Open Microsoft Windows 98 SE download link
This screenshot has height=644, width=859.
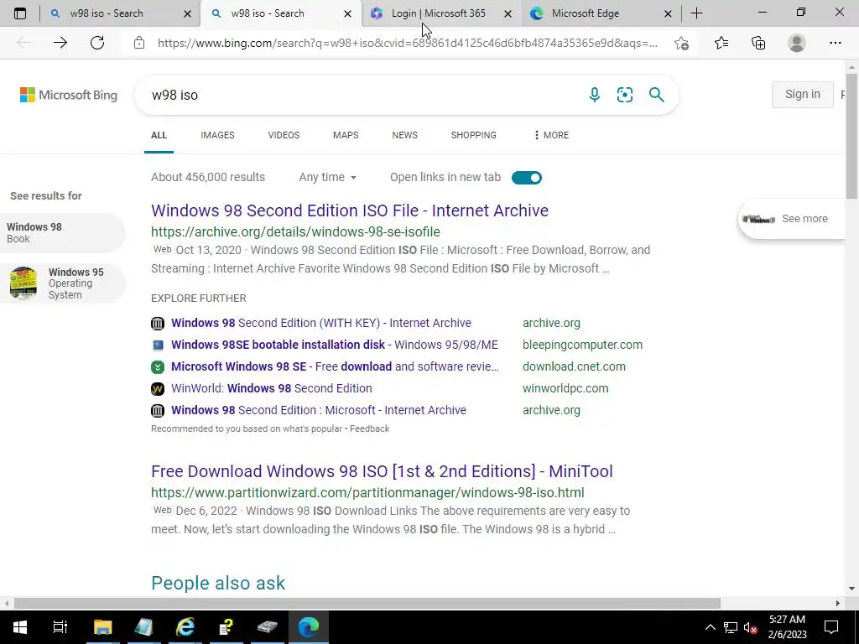[335, 367]
